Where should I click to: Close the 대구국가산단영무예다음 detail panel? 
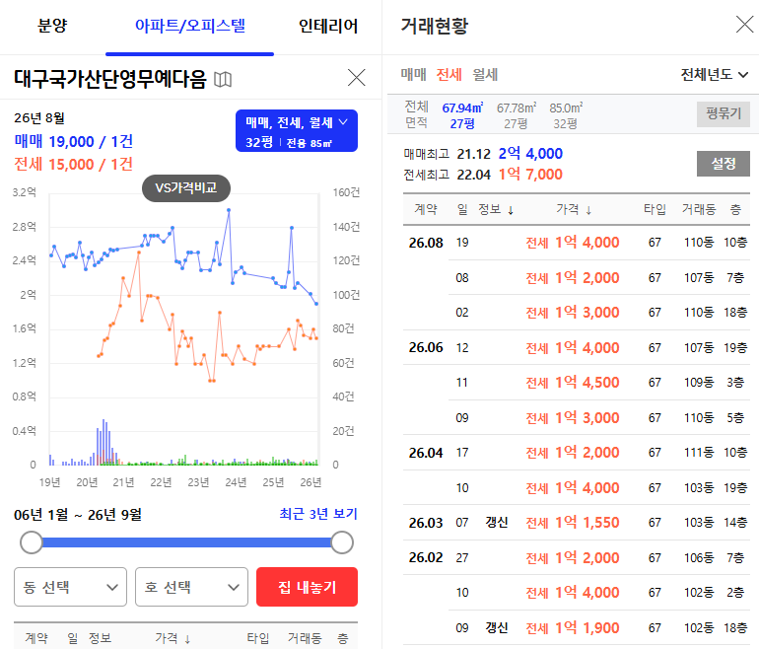click(356, 78)
